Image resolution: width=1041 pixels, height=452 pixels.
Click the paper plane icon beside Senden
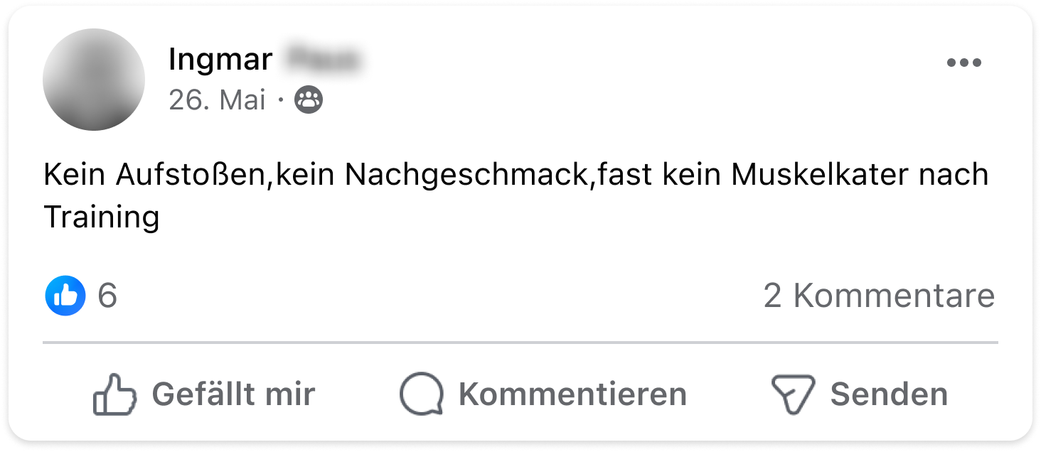[793, 395]
